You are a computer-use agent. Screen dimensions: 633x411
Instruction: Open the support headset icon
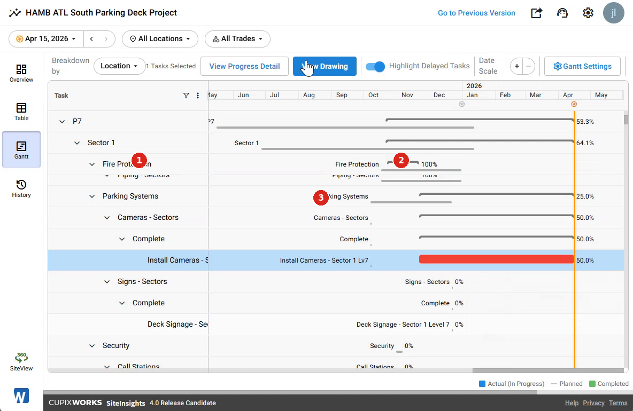click(x=562, y=13)
